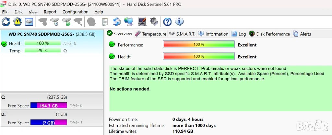Click the disk drive with green checkmark icon
The height and width of the screenshot is (135, 332).
(66, 22)
